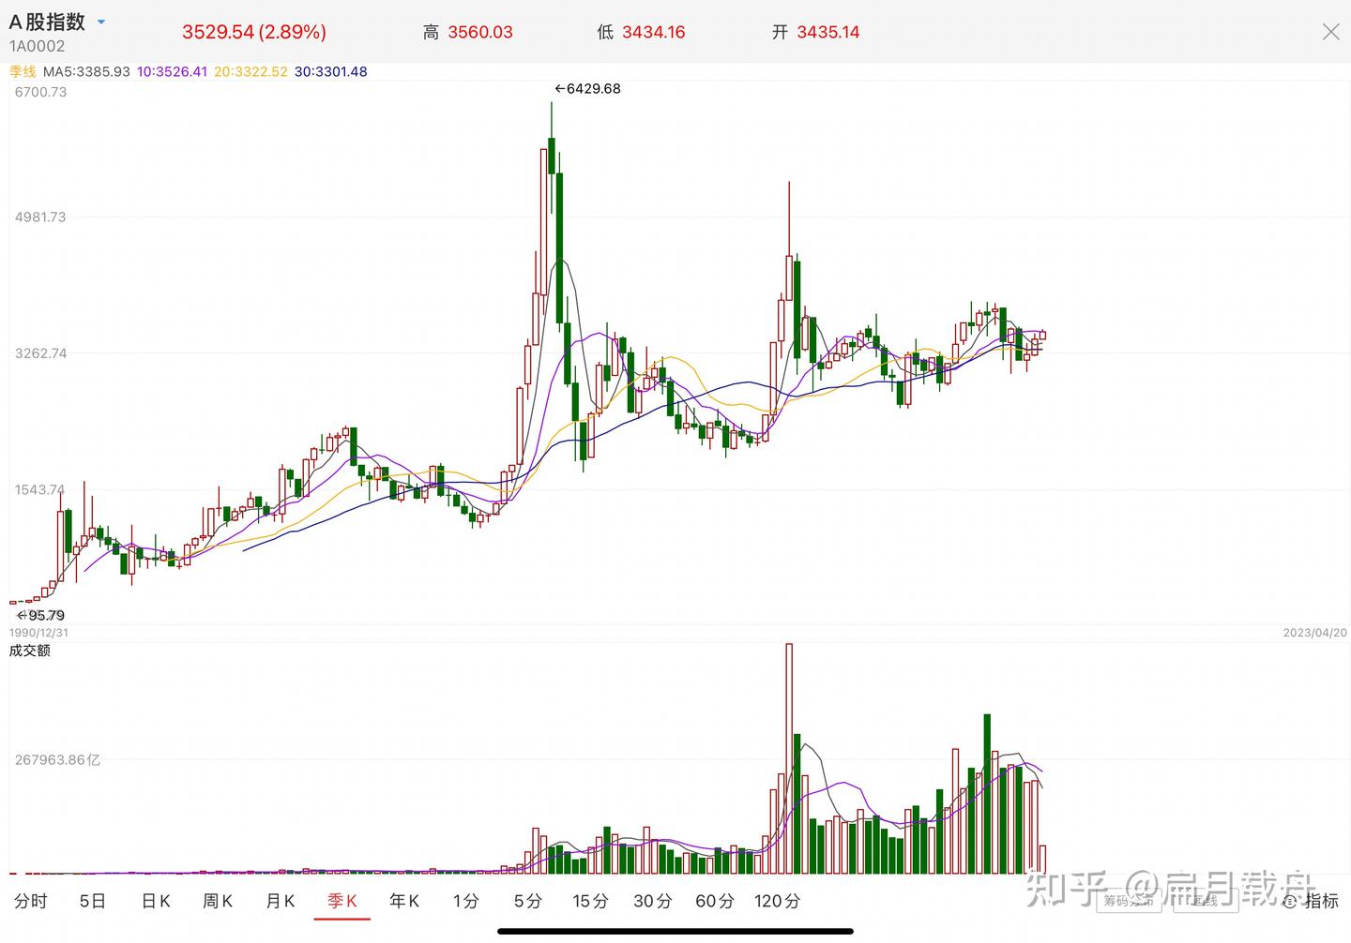This screenshot has height=943, width=1351.
Task: Close the A股指数 chart with the X icon
Action: click(1330, 32)
